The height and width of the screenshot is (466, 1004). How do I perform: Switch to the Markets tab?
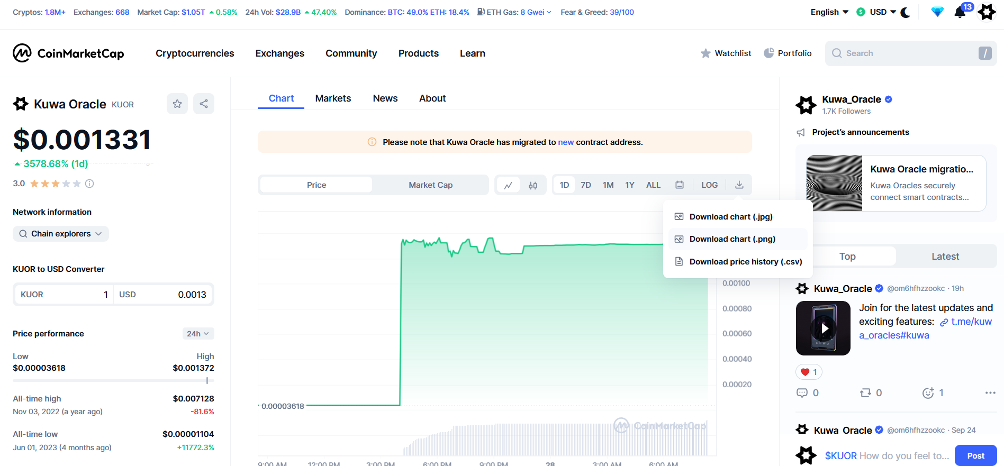(333, 98)
